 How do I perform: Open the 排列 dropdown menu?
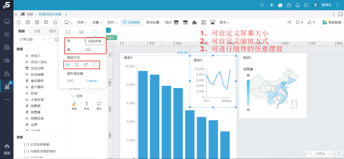tap(112, 22)
